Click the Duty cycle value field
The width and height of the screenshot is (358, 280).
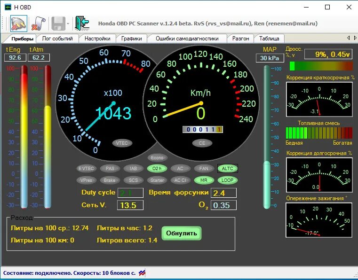click(130, 193)
